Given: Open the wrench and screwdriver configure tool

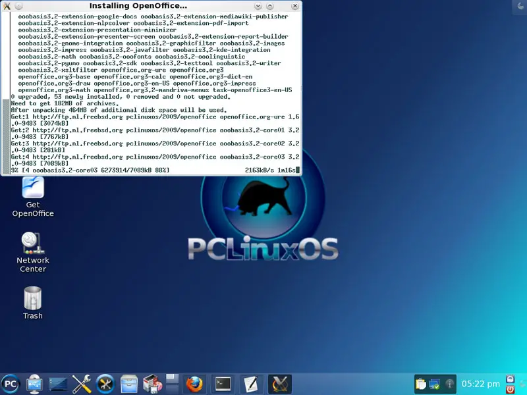Looking at the screenshot, I should (81, 384).
